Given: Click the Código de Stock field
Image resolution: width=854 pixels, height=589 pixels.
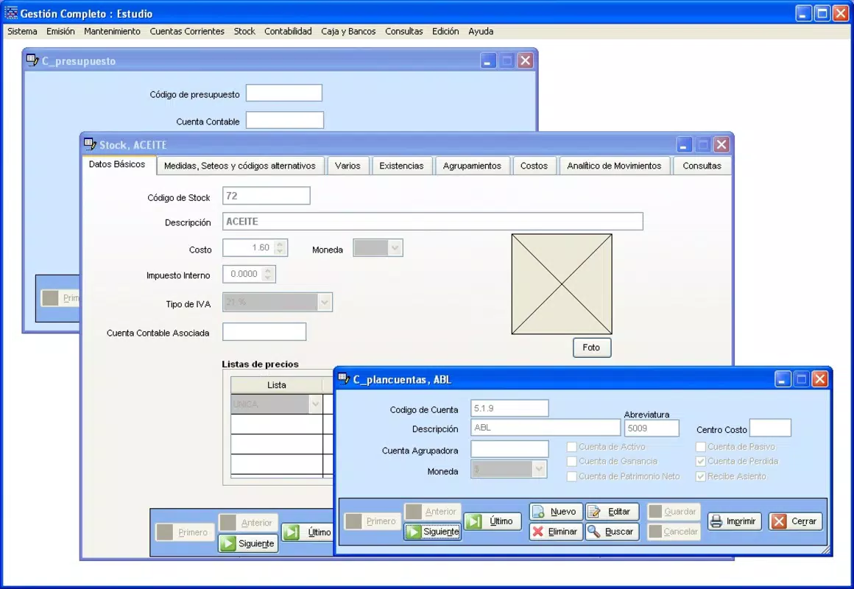Looking at the screenshot, I should click(267, 196).
